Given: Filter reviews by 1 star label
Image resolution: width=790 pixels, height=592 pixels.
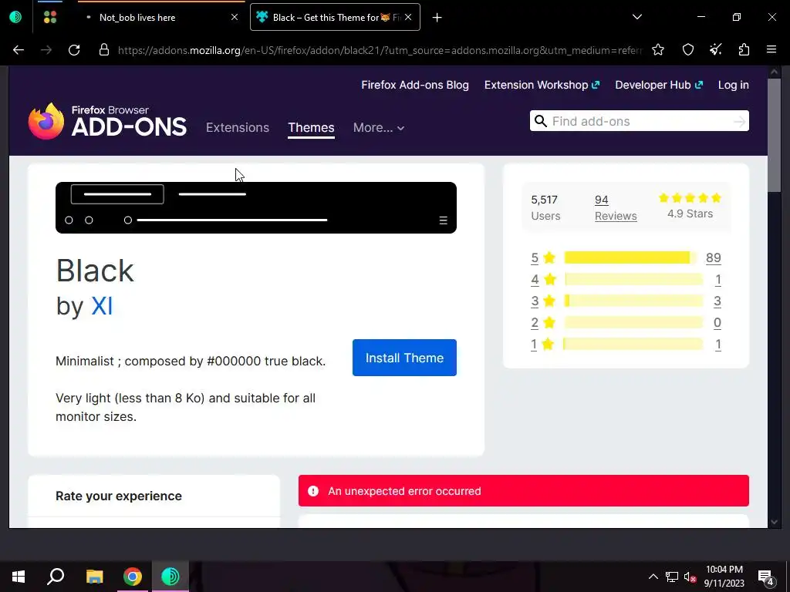Looking at the screenshot, I should pyautogui.click(x=542, y=345).
